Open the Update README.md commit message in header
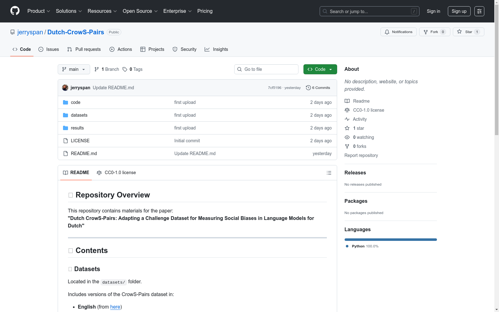The image size is (499, 312). (114, 88)
